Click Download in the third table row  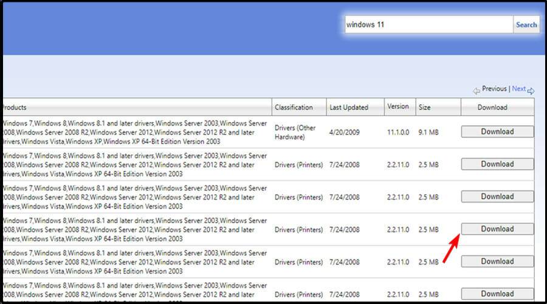coord(497,196)
